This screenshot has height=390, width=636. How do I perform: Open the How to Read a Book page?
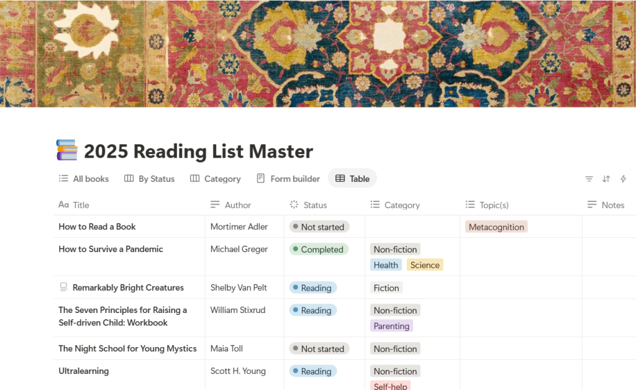coord(97,227)
